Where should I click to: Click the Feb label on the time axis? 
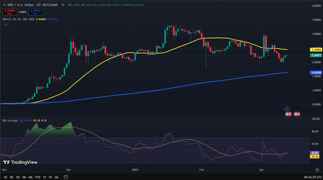(x=202, y=170)
